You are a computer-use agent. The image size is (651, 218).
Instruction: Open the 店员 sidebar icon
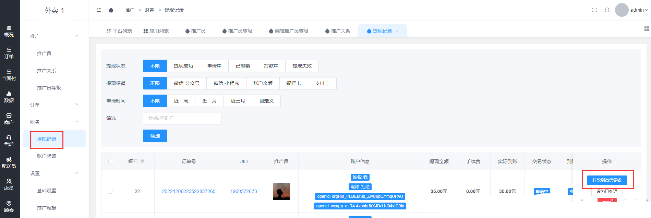click(x=9, y=184)
